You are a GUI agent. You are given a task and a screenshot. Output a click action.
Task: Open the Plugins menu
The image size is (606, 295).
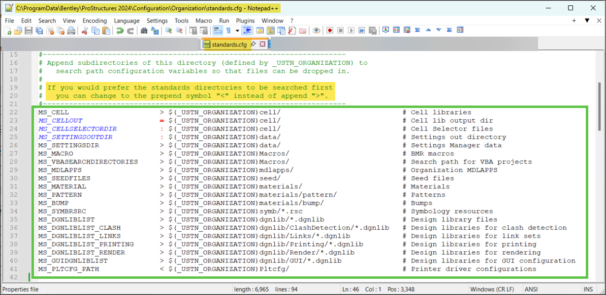tap(245, 21)
